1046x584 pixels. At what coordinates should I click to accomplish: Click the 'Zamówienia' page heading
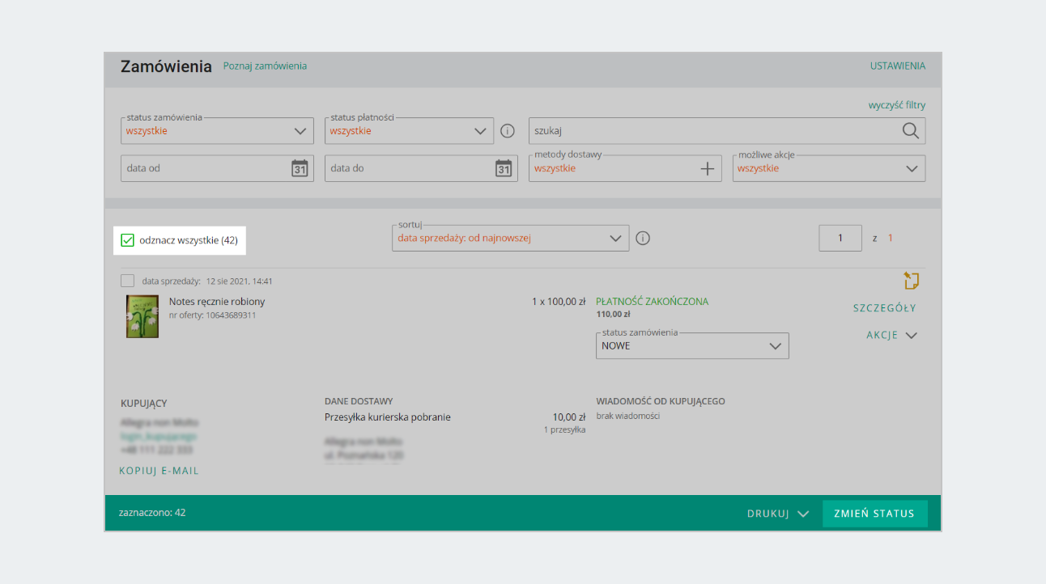(166, 67)
